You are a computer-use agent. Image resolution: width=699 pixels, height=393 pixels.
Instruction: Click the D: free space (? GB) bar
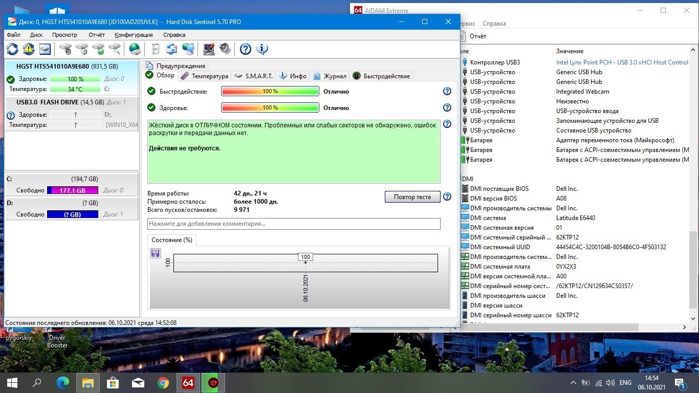(x=72, y=214)
